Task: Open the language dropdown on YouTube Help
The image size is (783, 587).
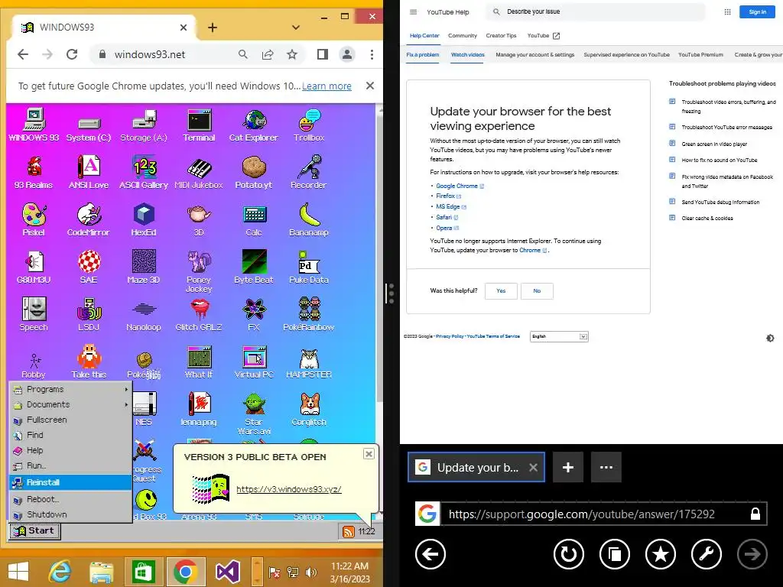Action: click(x=559, y=336)
